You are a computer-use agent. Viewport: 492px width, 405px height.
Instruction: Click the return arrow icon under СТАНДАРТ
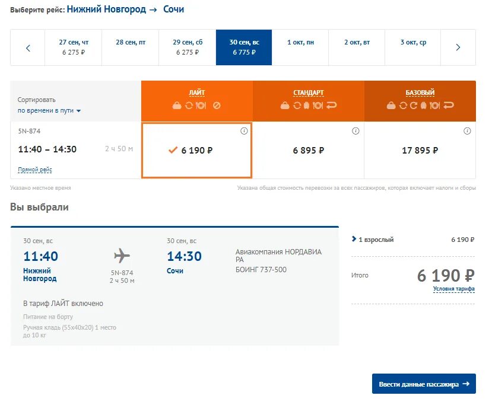[x=332, y=106]
